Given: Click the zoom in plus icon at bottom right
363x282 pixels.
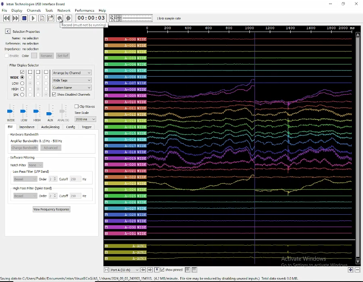Looking at the screenshot, I should tap(350, 270).
